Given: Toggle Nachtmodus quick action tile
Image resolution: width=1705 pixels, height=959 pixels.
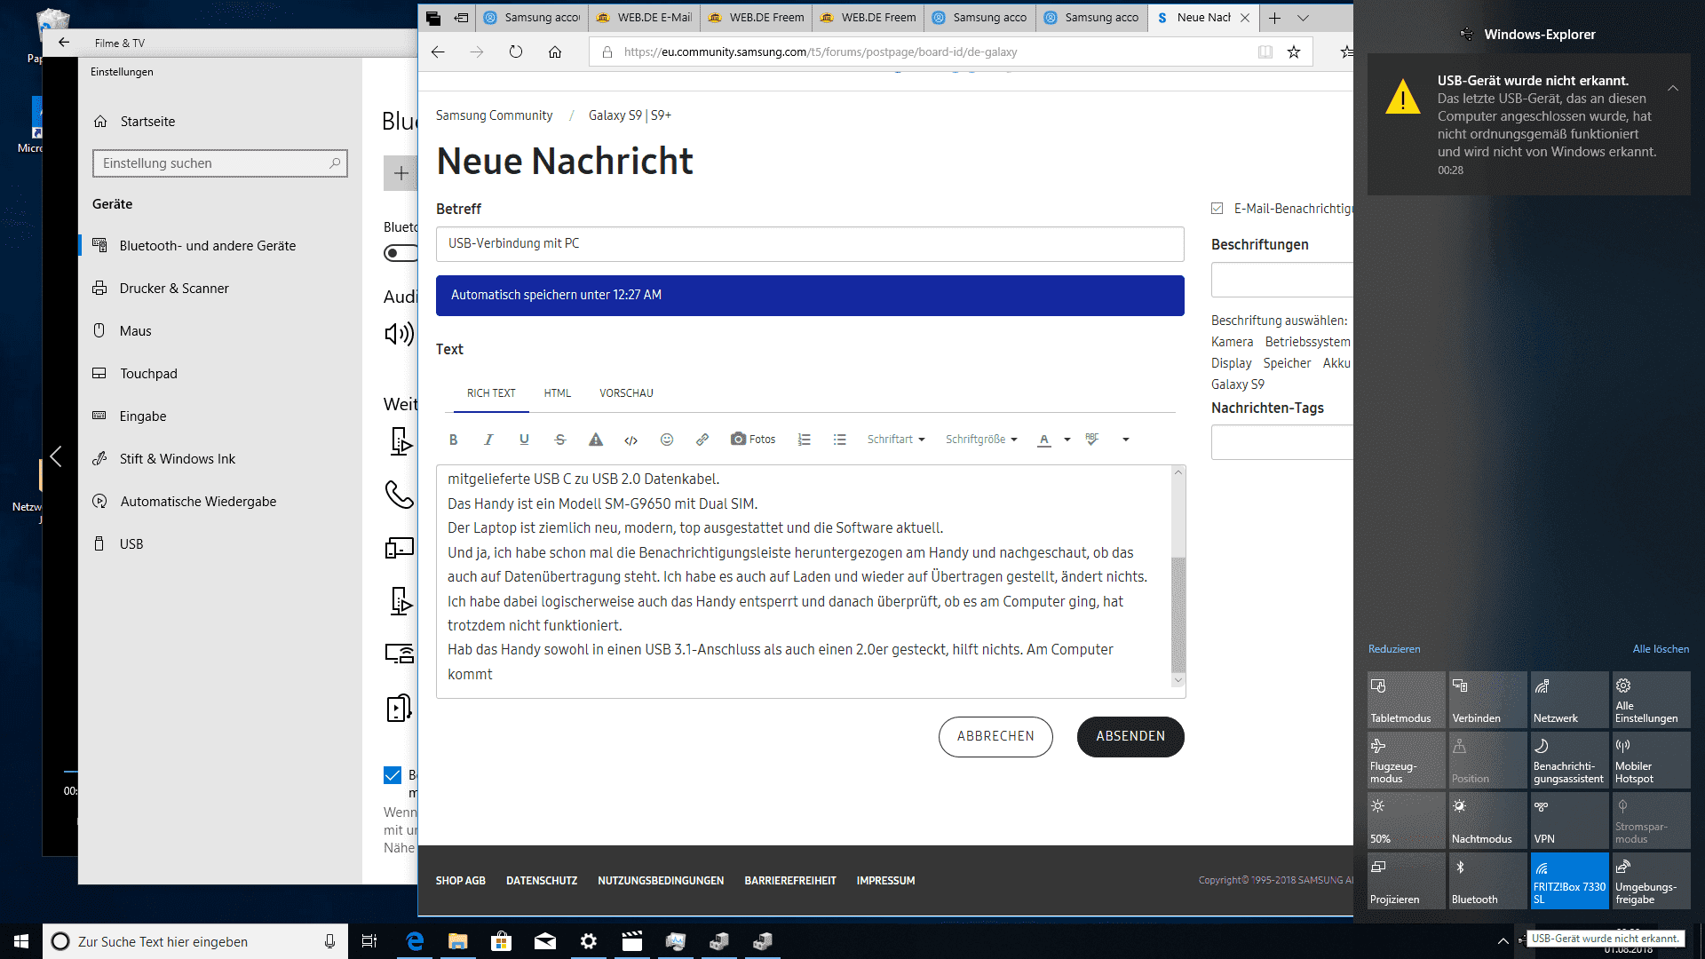Looking at the screenshot, I should click(x=1487, y=820).
